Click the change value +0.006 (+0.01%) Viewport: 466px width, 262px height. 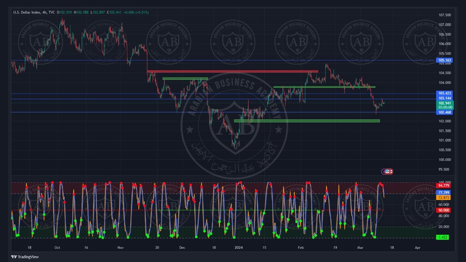[136, 12]
